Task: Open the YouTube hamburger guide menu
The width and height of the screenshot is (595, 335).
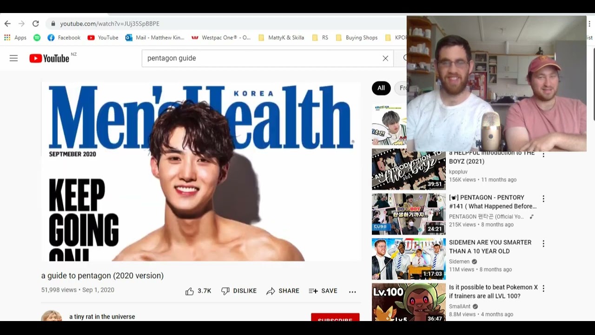Action: (13, 58)
